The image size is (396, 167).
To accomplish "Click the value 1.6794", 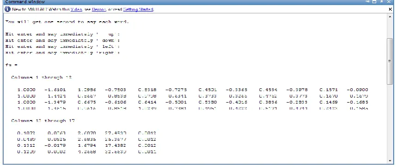I will 86,145.
